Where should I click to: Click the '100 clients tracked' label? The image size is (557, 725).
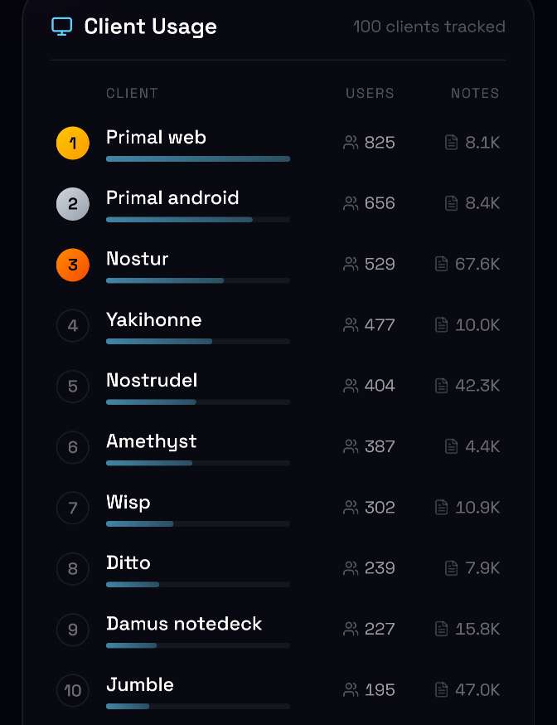pyautogui.click(x=429, y=27)
